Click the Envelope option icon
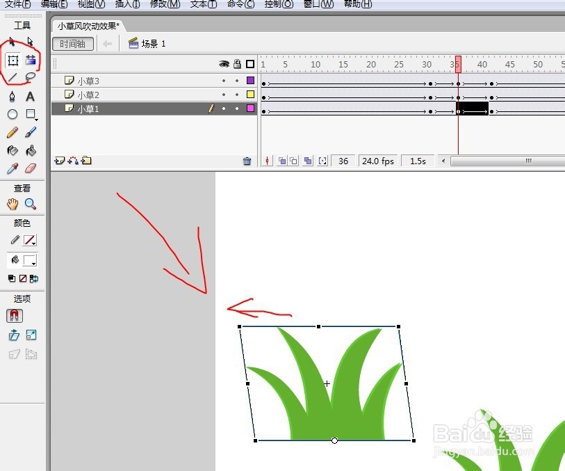The width and height of the screenshot is (565, 471). point(31,354)
